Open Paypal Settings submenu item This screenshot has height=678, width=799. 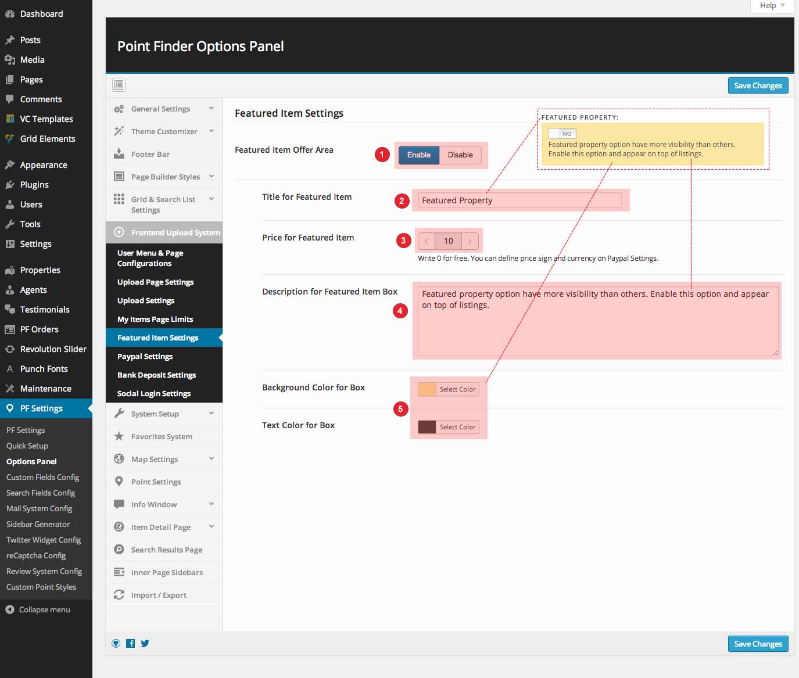tap(145, 356)
